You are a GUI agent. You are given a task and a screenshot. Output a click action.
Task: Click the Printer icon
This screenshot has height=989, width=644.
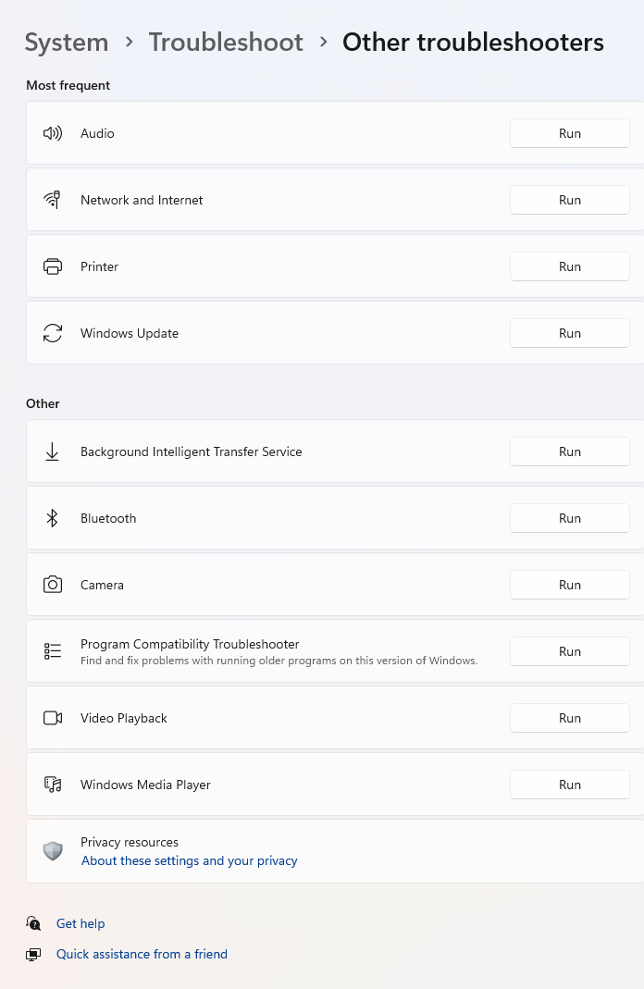(53, 266)
